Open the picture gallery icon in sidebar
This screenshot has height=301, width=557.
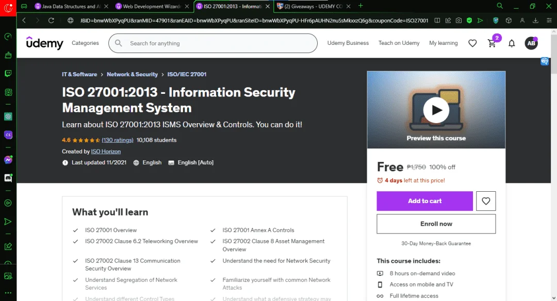[8, 276]
